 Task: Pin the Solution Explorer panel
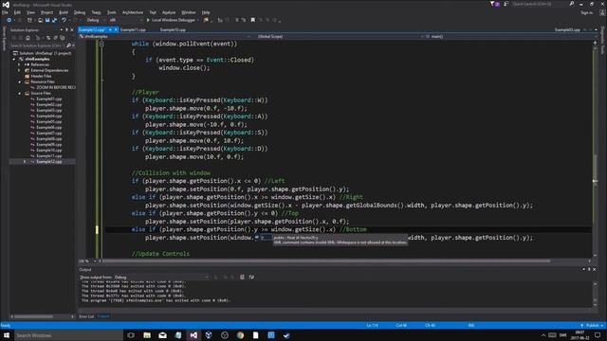66,29
